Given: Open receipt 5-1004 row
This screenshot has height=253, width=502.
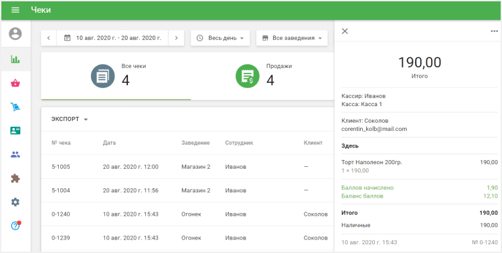Looking at the screenshot, I should pos(187,190).
